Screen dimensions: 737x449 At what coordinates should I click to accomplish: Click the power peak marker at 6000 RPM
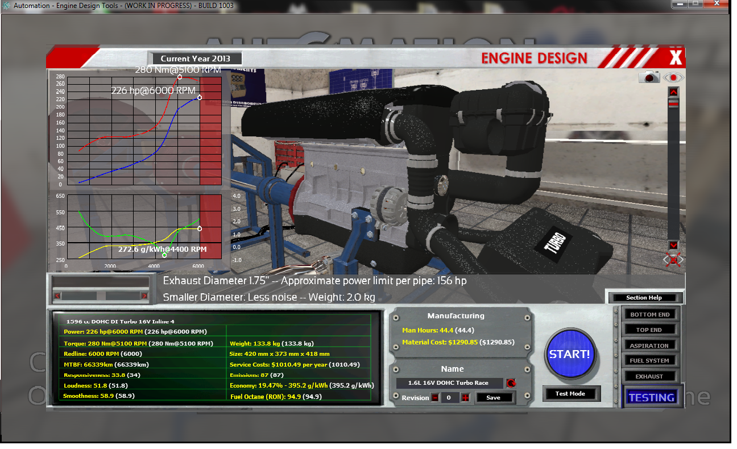click(200, 98)
